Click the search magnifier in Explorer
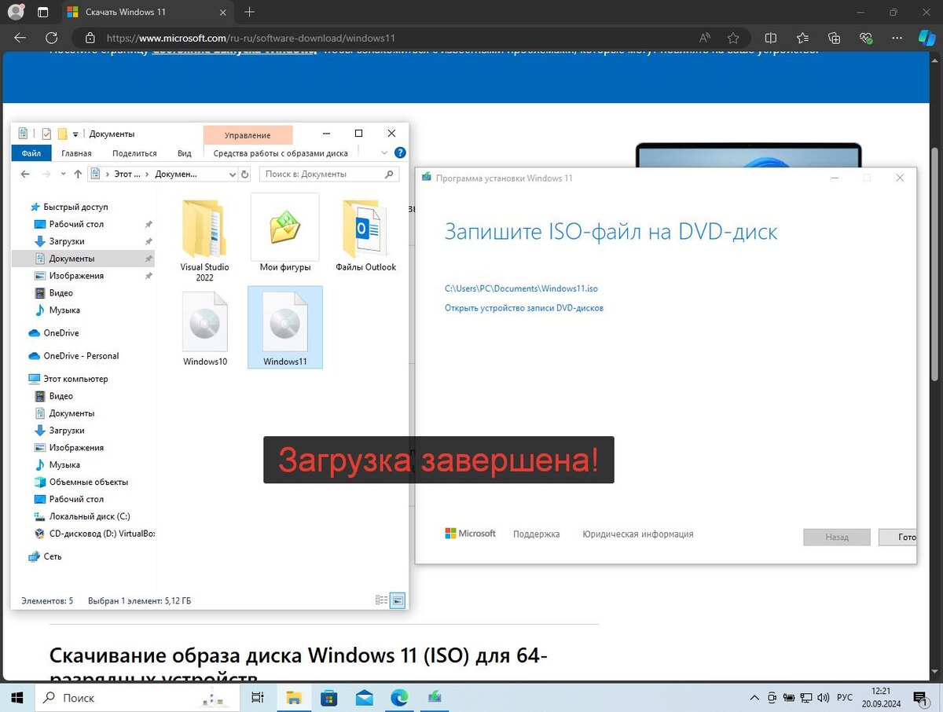943x712 pixels. tap(388, 174)
